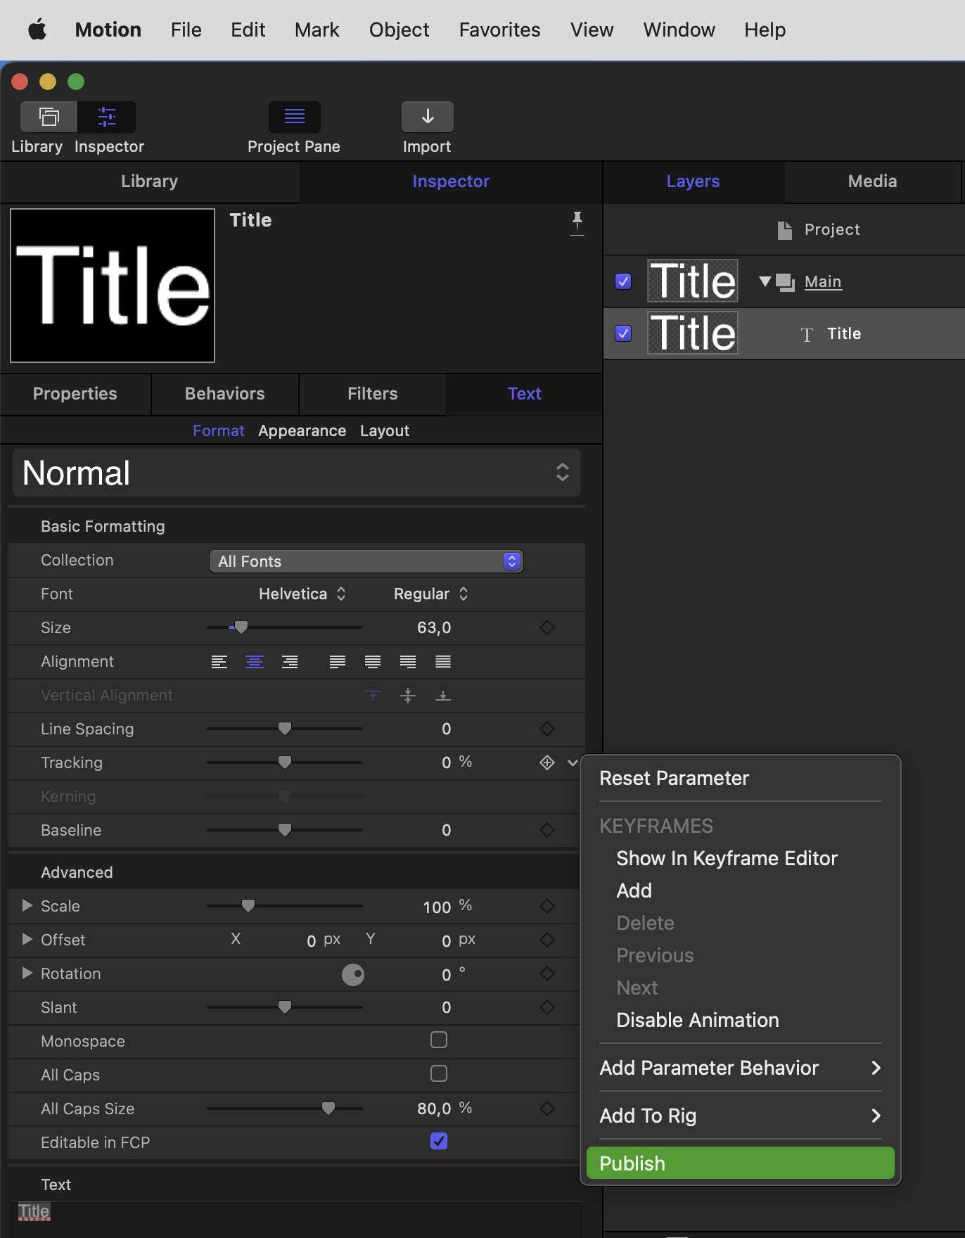This screenshot has height=1238, width=965.
Task: Select align right icon
Action: point(290,662)
